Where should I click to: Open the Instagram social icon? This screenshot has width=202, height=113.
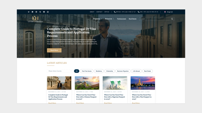point(36,12)
